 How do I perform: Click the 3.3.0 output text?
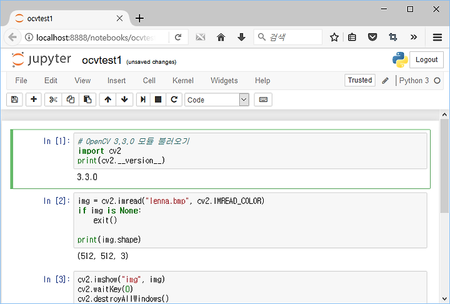(87, 177)
